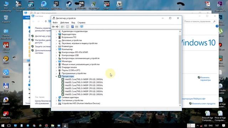Open the Pro Evolution Soccer desktop icon
Viewport: 228px width, 128px height.
click(x=19, y=6)
